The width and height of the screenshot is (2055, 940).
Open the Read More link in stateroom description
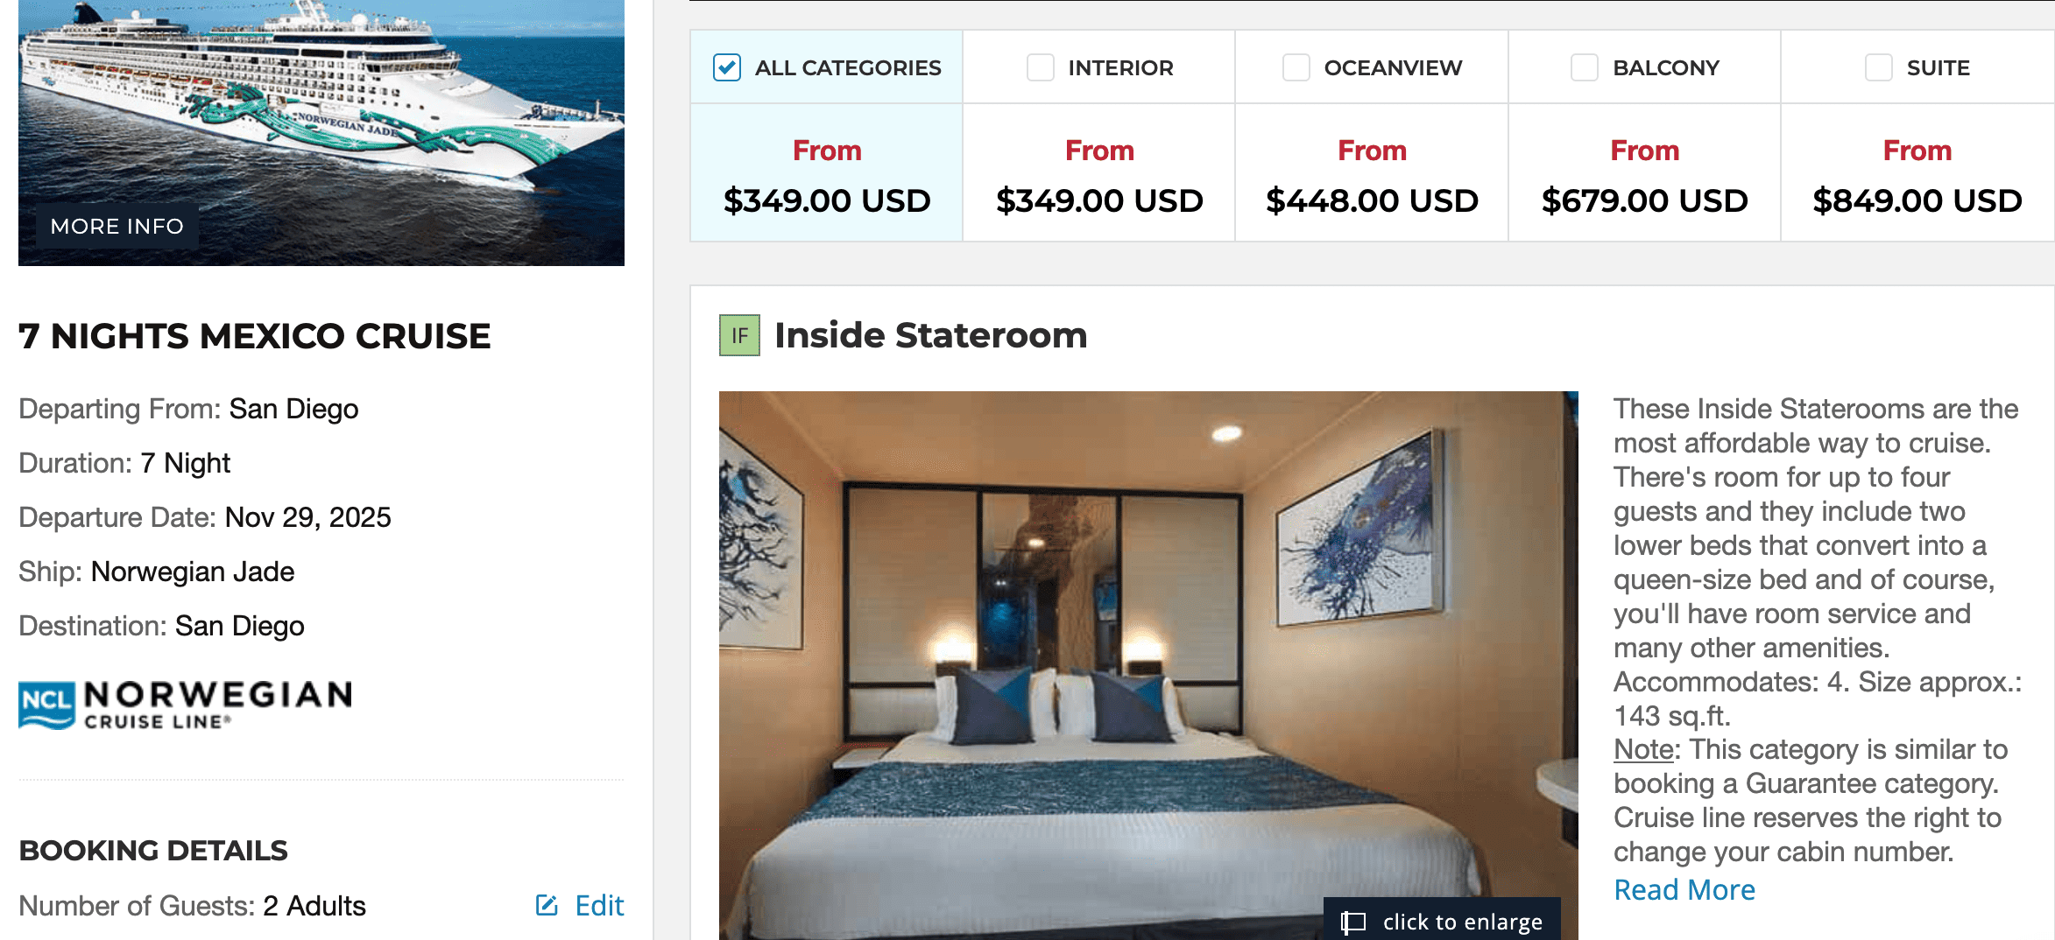(x=1684, y=889)
